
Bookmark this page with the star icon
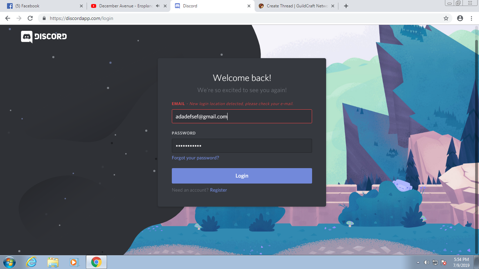(x=446, y=18)
